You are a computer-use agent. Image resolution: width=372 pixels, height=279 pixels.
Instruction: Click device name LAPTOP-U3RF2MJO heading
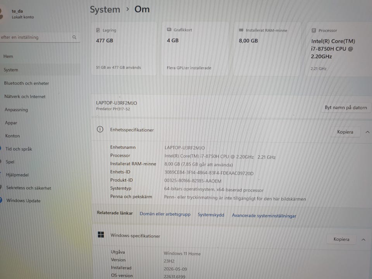(x=117, y=103)
